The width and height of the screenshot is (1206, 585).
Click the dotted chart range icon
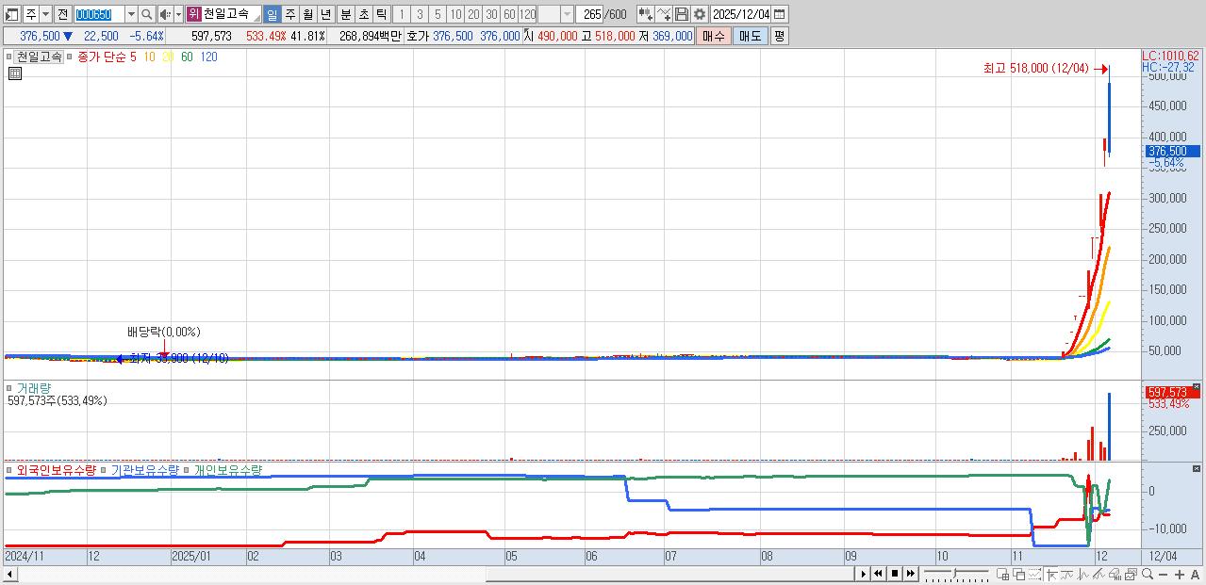[x=1035, y=574]
